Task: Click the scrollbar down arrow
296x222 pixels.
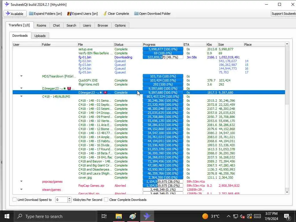Action: pos(287,192)
